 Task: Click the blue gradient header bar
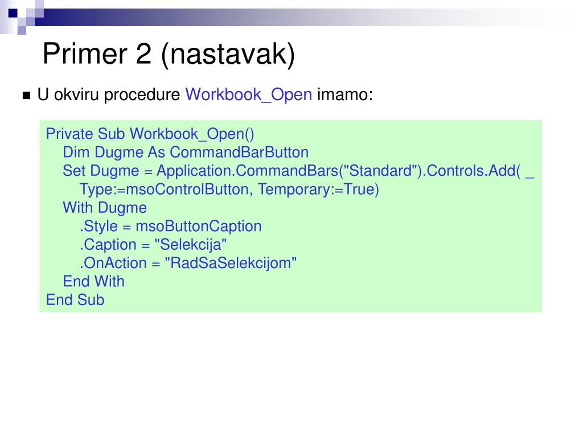[260, 17]
